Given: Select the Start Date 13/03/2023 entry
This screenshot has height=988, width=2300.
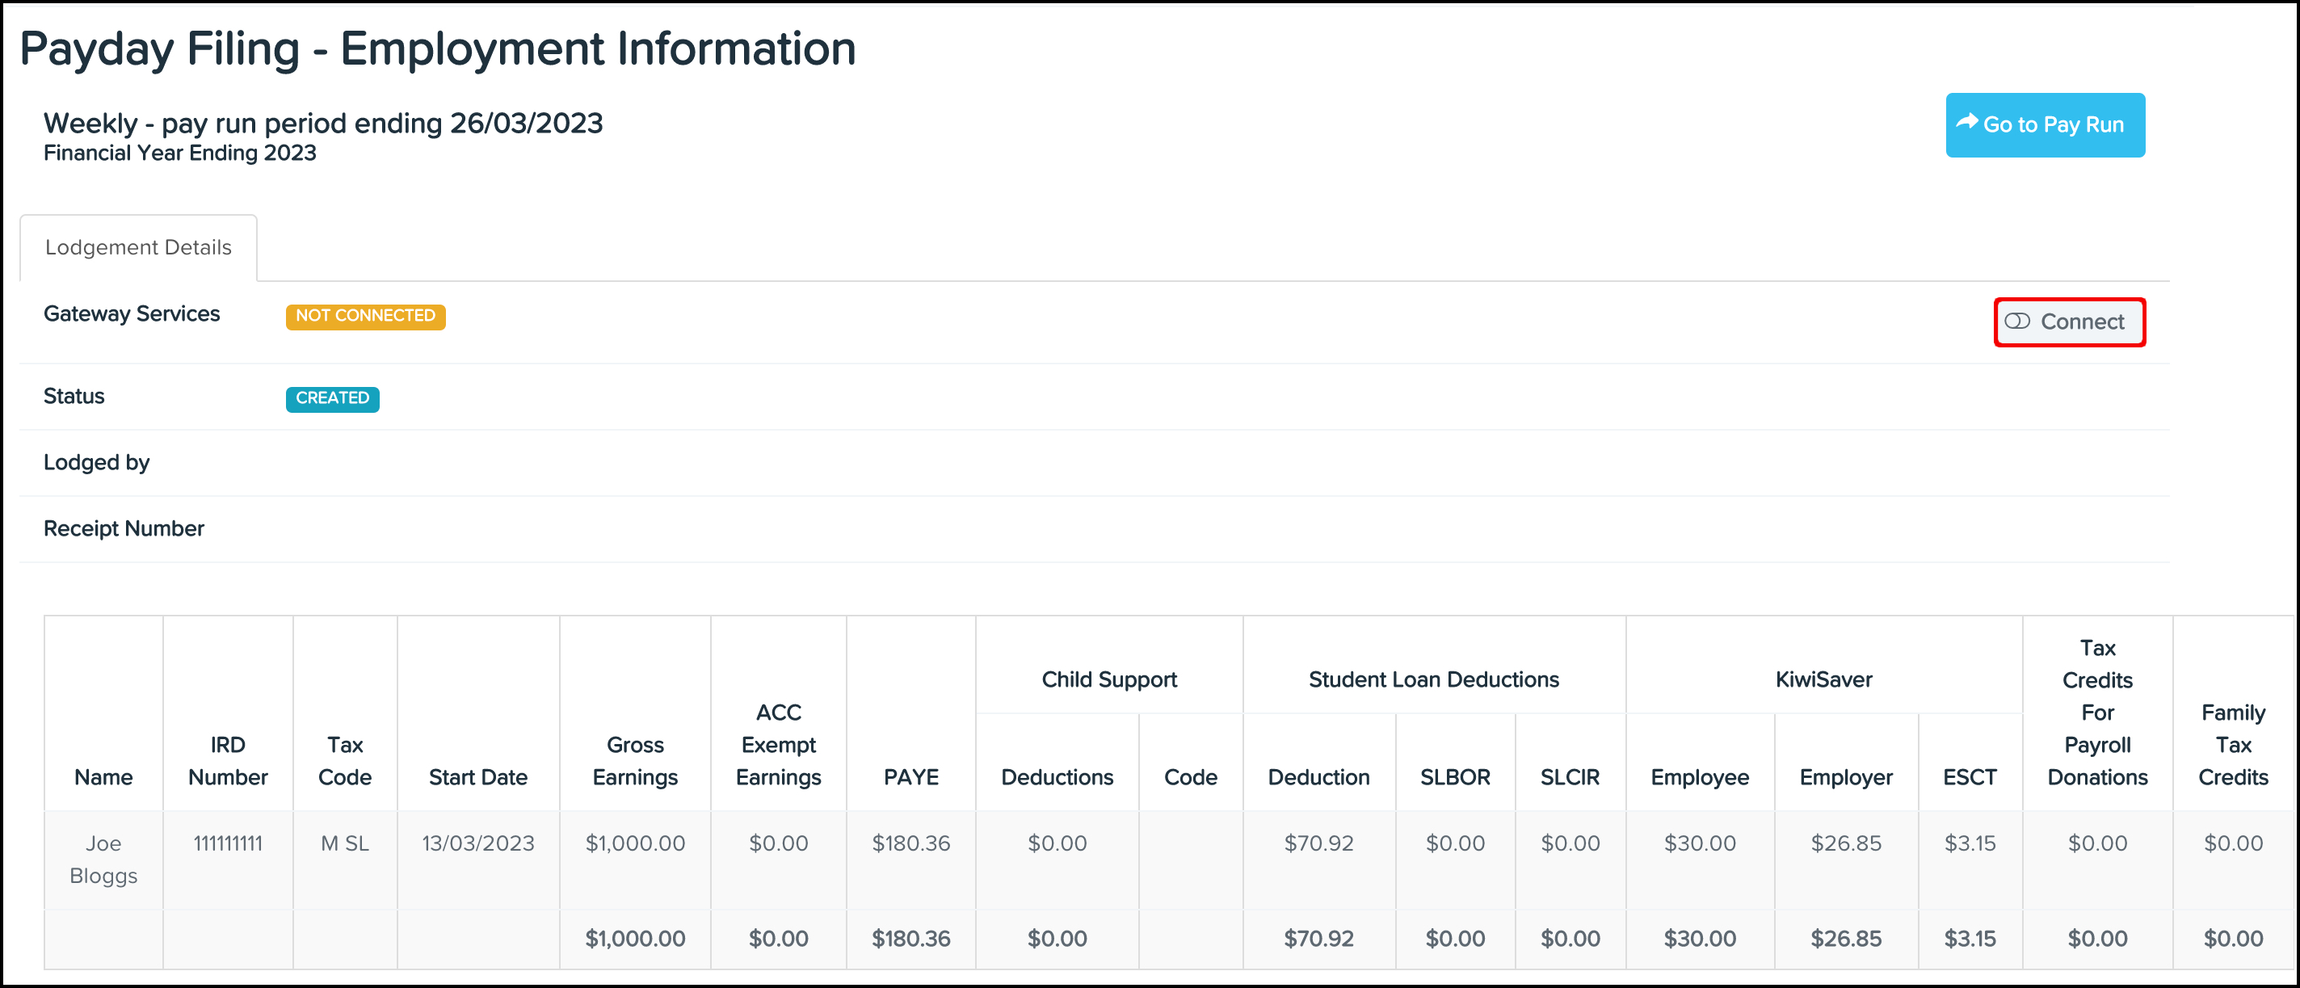Looking at the screenshot, I should [x=477, y=843].
